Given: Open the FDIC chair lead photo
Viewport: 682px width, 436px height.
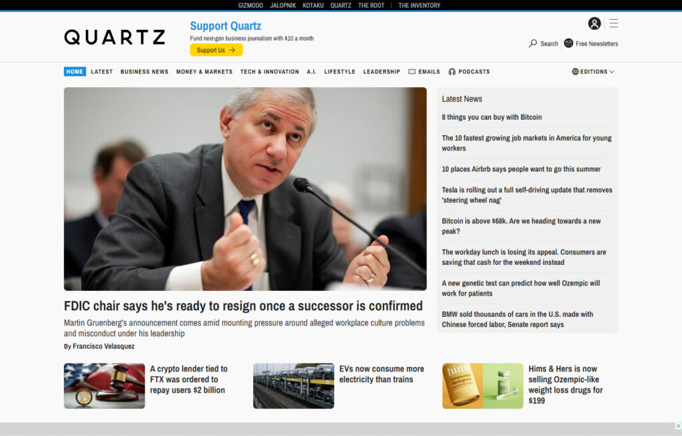Looking at the screenshot, I should [245, 189].
